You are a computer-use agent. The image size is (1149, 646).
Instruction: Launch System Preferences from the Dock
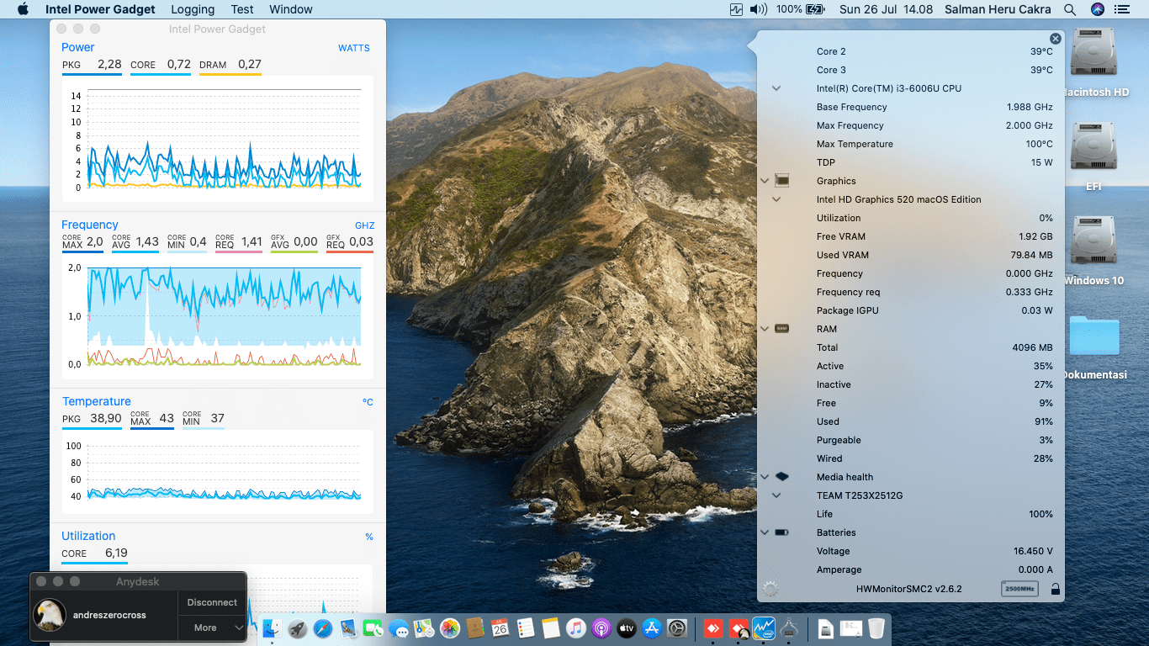pos(677,628)
